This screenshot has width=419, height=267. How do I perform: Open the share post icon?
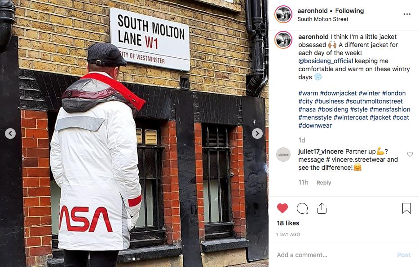(x=322, y=208)
